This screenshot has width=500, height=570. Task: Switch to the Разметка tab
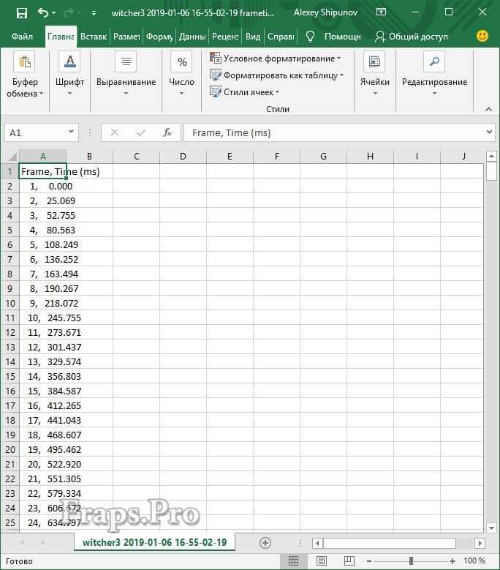126,37
